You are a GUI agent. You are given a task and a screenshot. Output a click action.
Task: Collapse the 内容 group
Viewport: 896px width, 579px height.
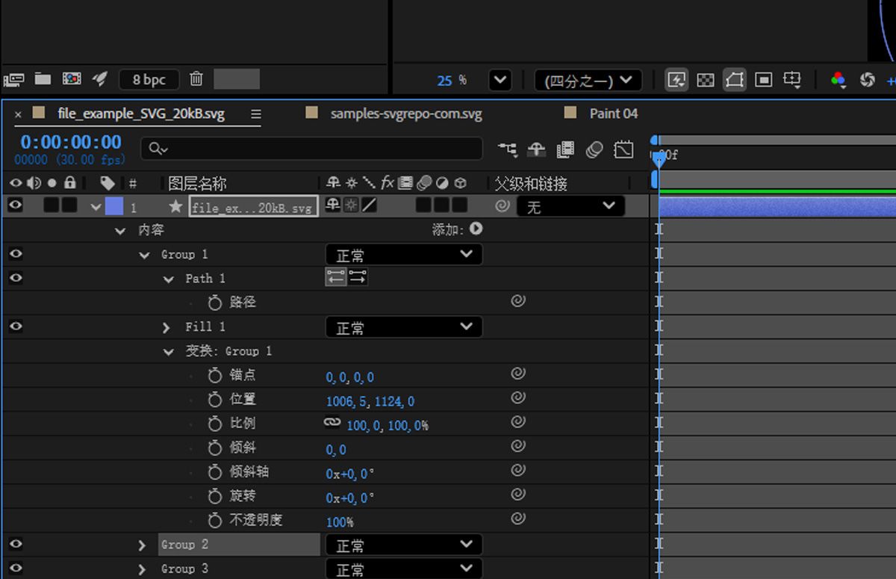(120, 231)
